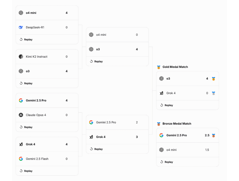
Task: Click the medal icon beside the Gold Medal Match heading
Action: coord(159,67)
